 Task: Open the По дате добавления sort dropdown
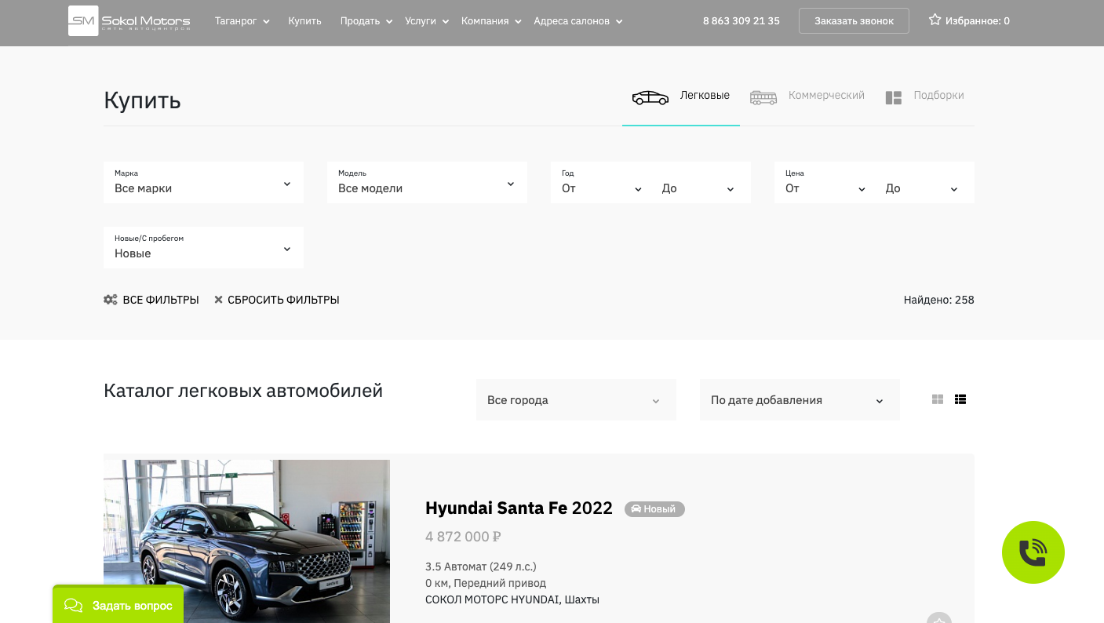[x=800, y=400]
